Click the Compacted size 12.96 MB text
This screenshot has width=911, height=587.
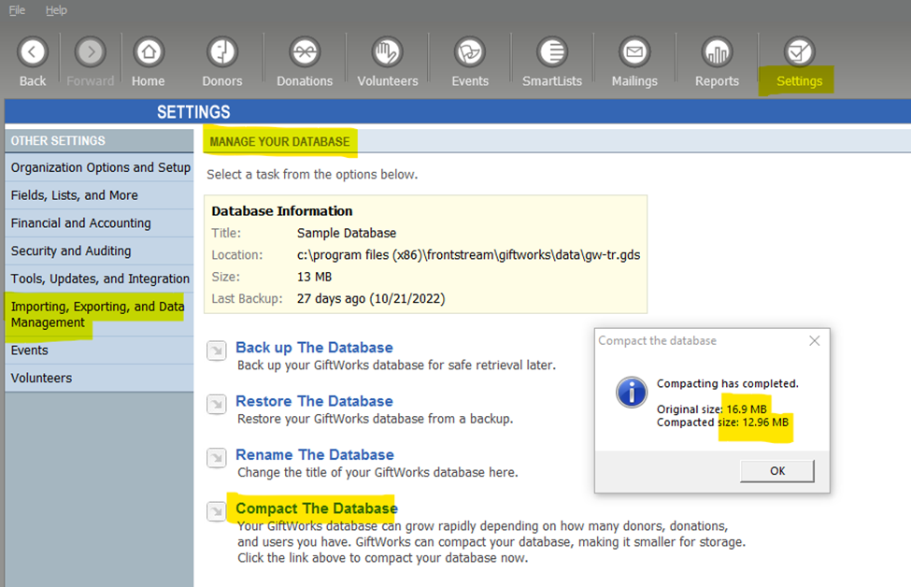pyautogui.click(x=723, y=422)
